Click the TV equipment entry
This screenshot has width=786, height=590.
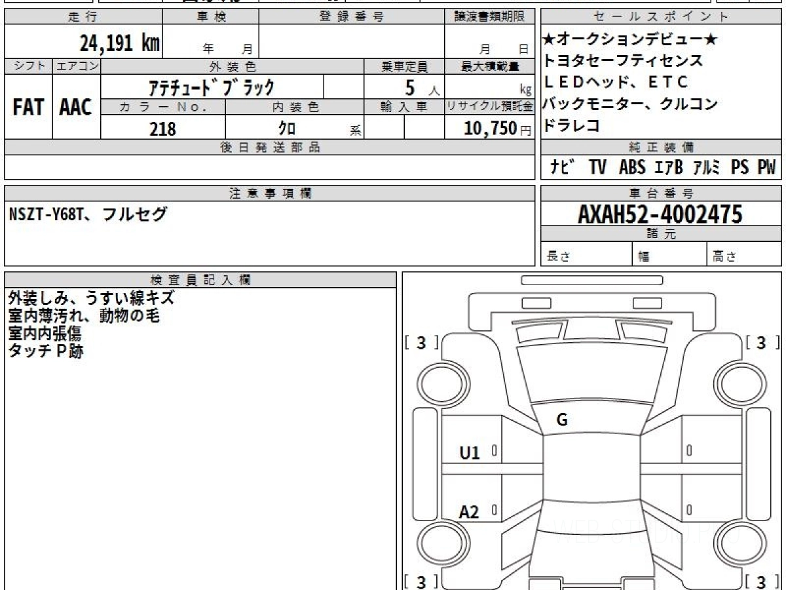[597, 167]
